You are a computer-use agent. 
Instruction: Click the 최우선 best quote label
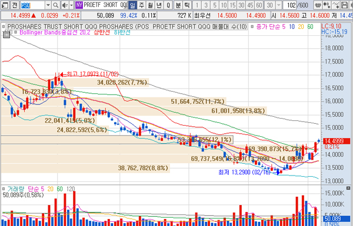point(202,15)
